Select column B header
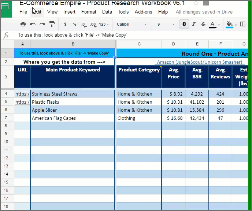Screen dimensions: 252x211 click(73, 44)
